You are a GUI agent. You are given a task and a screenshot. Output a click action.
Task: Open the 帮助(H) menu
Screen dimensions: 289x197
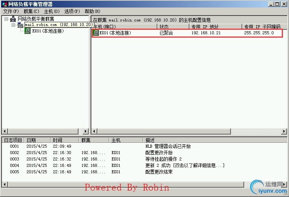(x=92, y=11)
